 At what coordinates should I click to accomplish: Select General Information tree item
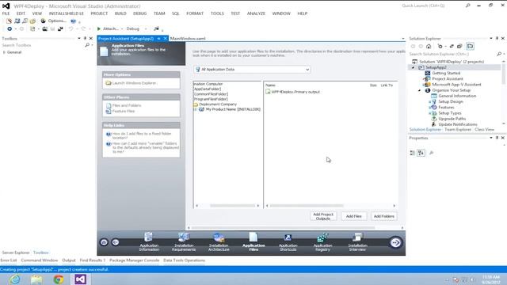click(457, 96)
